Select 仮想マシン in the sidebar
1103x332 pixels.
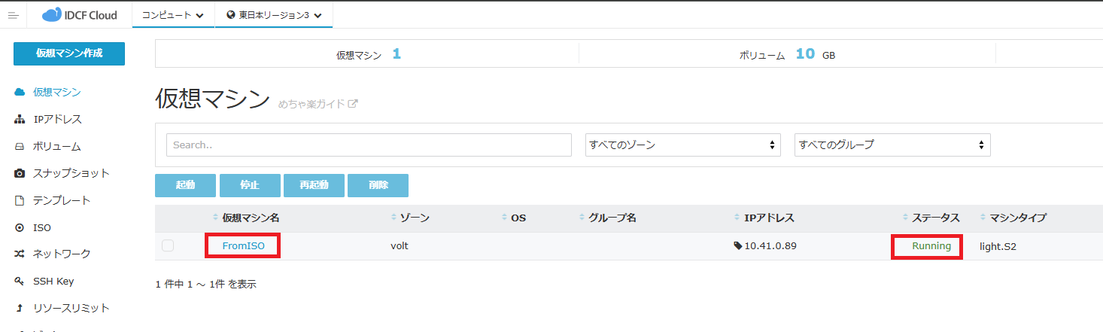(56, 92)
